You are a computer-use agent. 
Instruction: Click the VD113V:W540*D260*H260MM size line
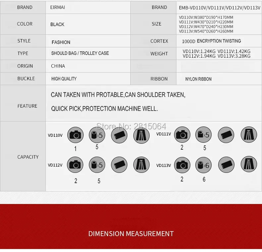coord(206,31)
